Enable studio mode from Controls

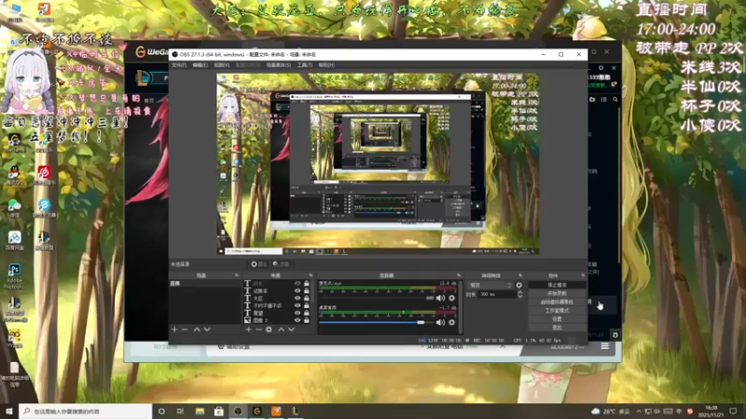pos(557,311)
